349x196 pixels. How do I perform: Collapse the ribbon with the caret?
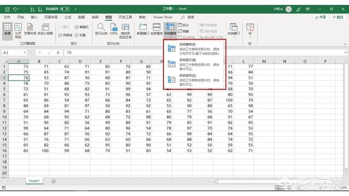pos(345,44)
